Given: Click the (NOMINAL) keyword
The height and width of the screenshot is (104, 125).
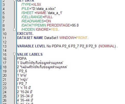Looking at the screenshot, I should (107, 46).
